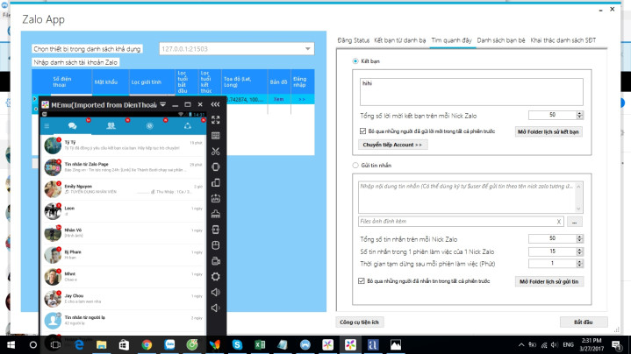Click the MEmu shake device icon

216,166
